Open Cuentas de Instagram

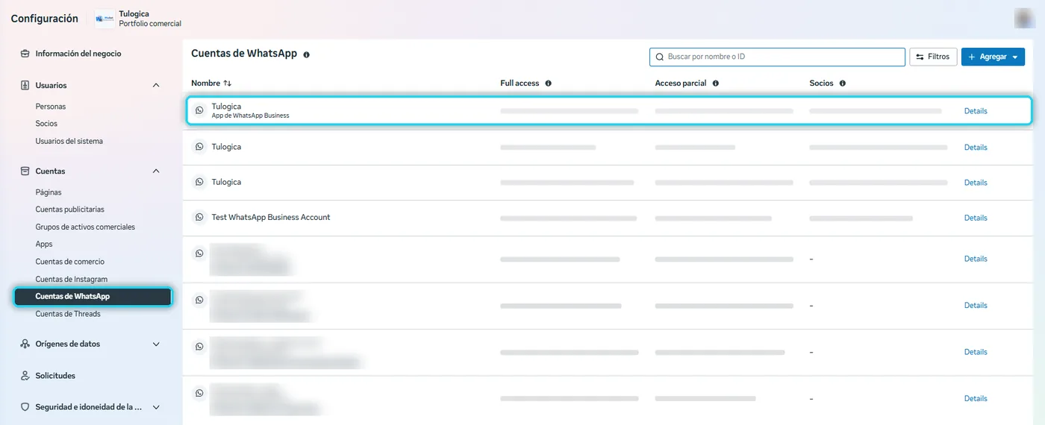coord(72,279)
